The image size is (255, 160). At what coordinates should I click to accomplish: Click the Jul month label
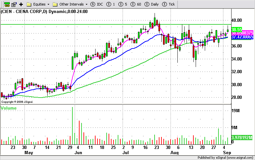126,153
